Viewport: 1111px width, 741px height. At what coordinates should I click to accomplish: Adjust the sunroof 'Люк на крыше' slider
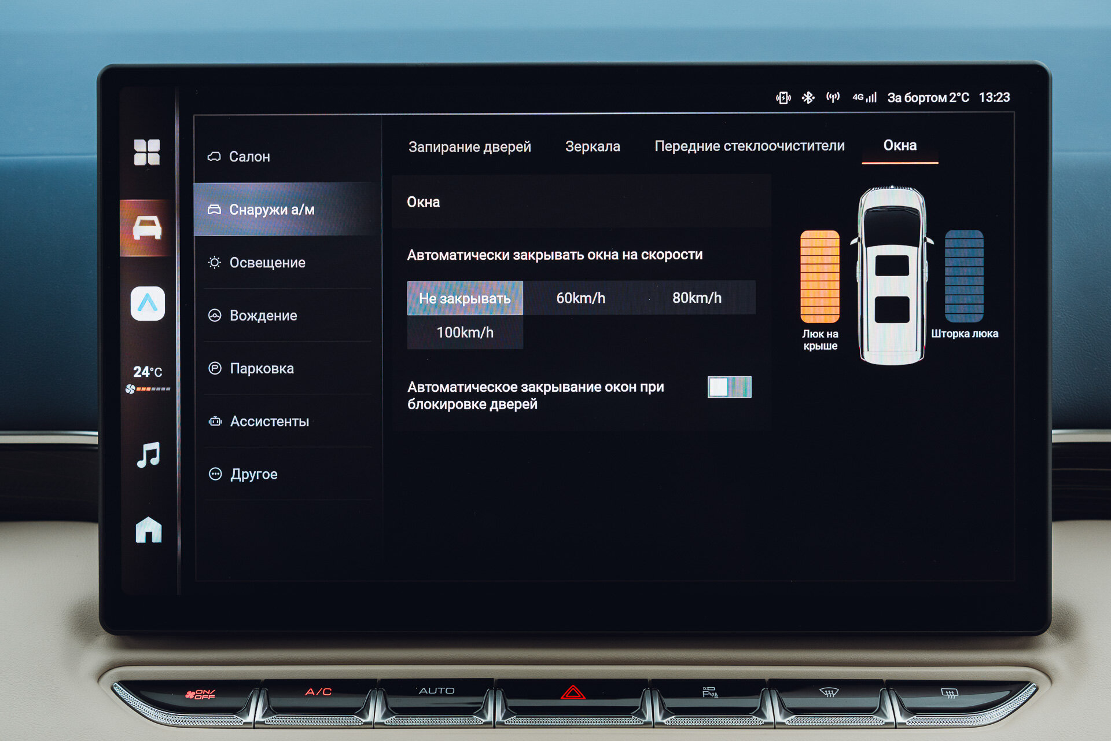[819, 277]
